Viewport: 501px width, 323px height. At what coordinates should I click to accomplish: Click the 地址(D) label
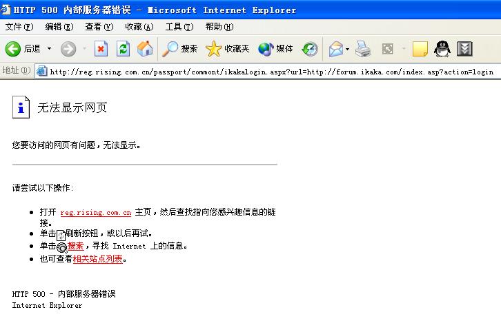(x=17, y=70)
